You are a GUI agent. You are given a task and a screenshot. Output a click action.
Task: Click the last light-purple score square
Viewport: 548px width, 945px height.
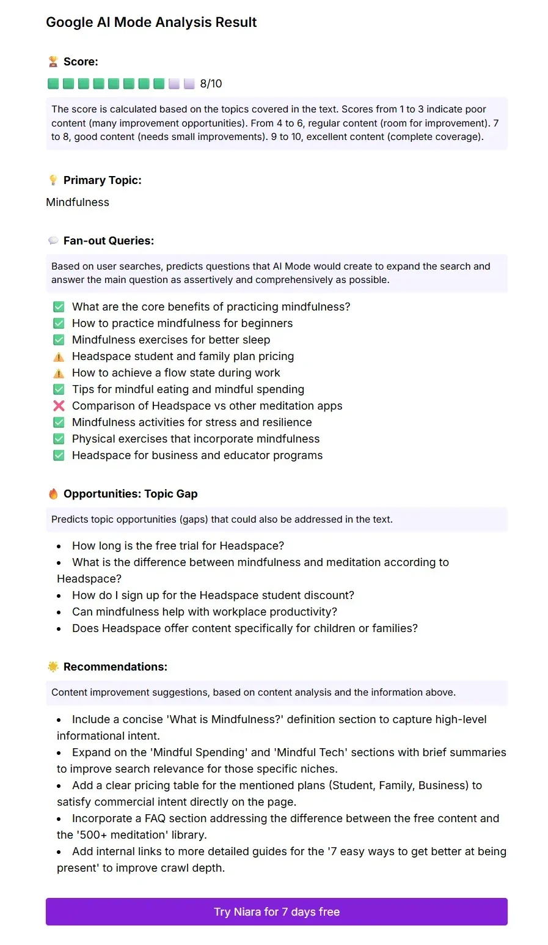(x=189, y=84)
